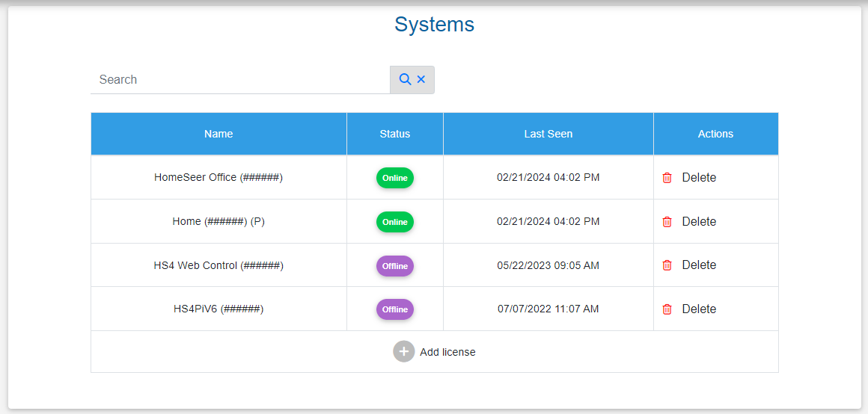Open the HS4PiV6 system name
Viewport: 868px width, 414px height.
[x=218, y=309]
